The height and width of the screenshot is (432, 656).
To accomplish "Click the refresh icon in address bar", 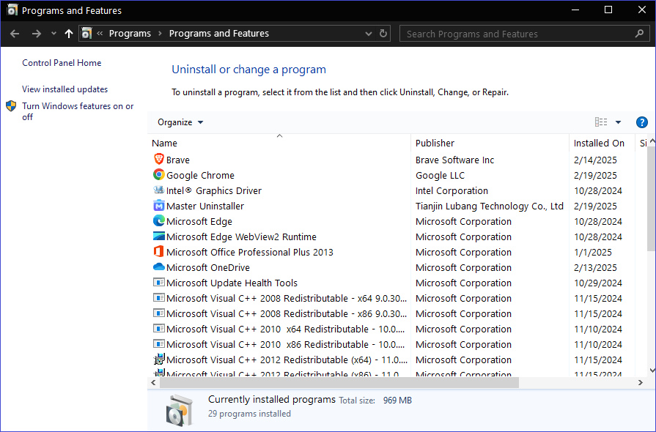I will (x=383, y=34).
